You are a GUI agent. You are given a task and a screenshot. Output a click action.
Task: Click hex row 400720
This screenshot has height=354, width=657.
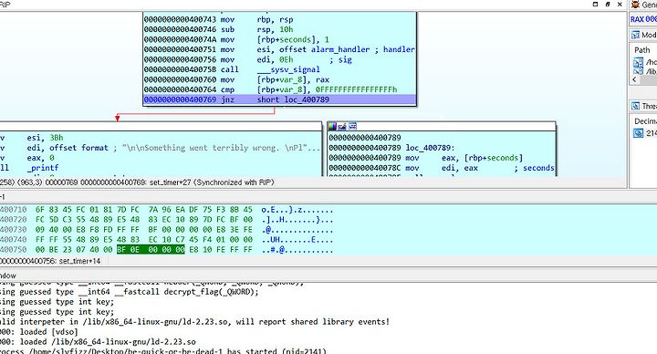pyautogui.click(x=166, y=220)
